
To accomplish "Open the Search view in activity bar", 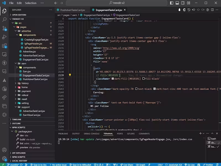I will pos(4,20).
